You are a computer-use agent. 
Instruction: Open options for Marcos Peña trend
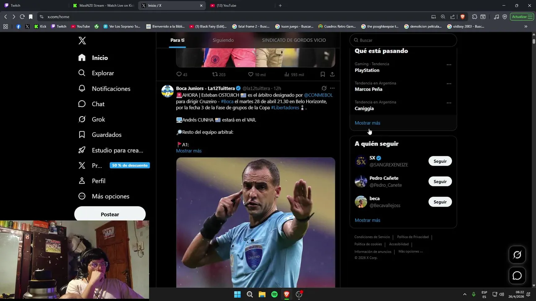449,84
